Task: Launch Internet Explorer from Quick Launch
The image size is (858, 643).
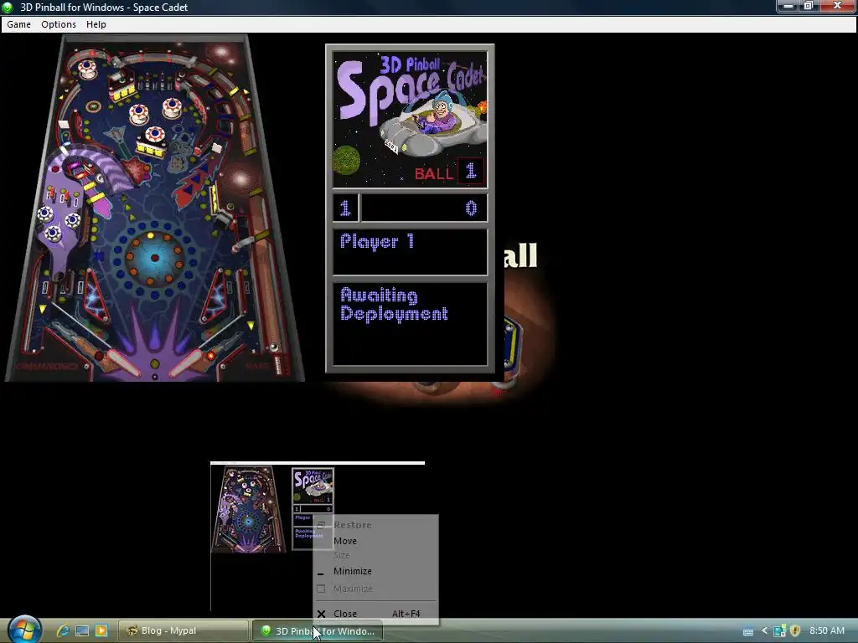Action: point(62,630)
